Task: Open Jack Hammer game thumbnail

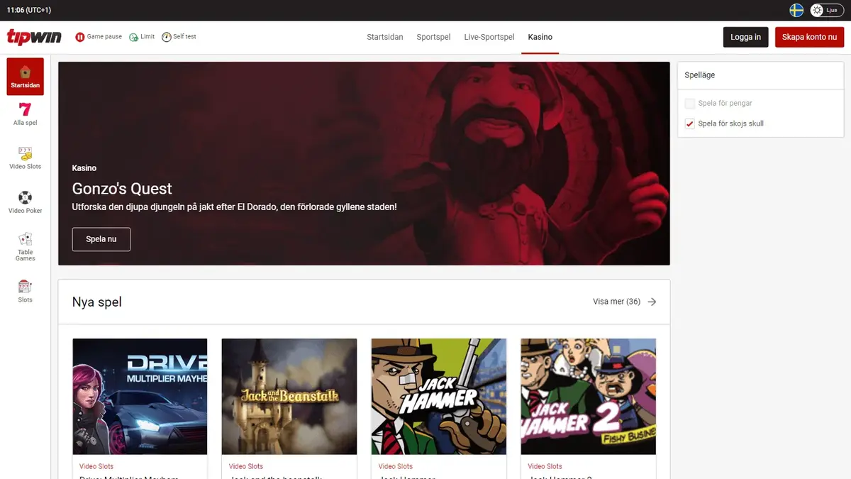Action: pos(439,397)
